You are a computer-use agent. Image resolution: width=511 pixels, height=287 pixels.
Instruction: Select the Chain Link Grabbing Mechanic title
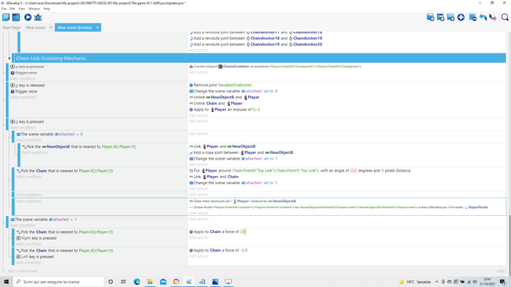[x=51, y=58]
